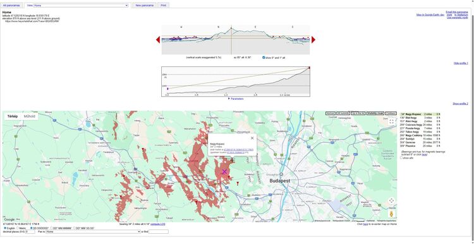
Task: Click the 'or find' search field
Action: tap(159, 231)
